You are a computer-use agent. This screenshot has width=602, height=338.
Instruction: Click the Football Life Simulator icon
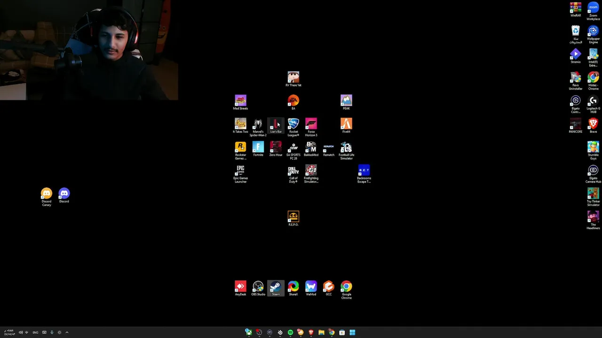click(346, 151)
